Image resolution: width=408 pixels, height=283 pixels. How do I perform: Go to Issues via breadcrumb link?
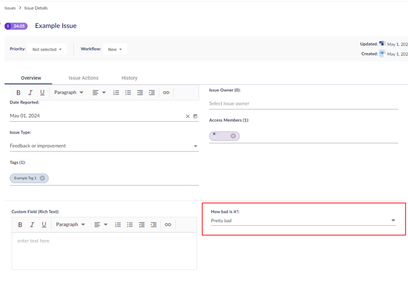(10, 8)
